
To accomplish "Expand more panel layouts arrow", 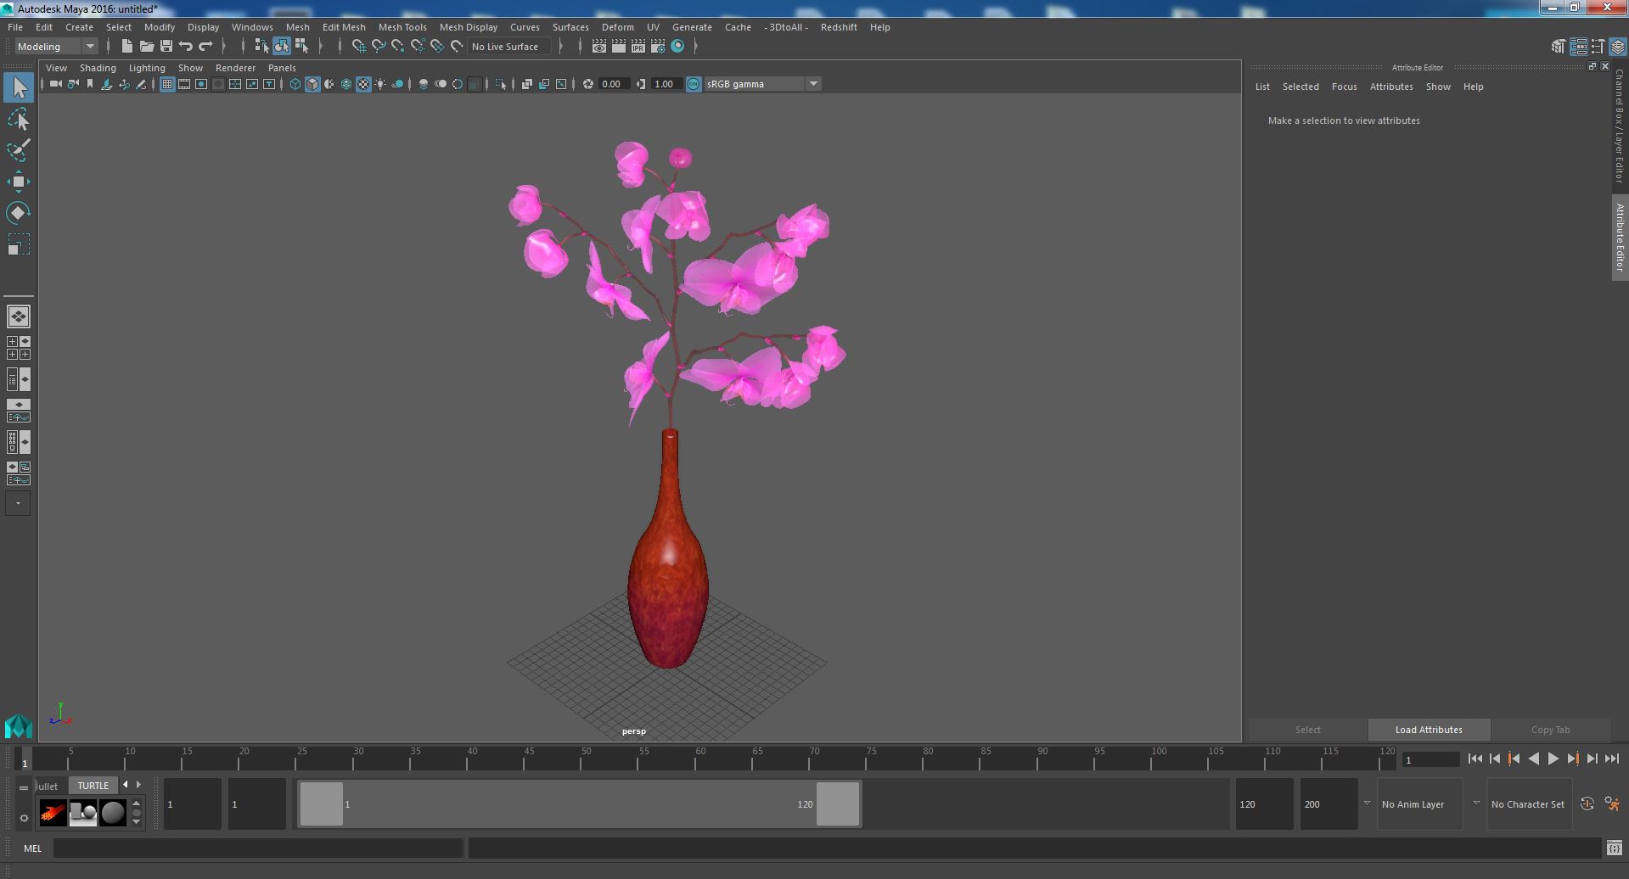I will (18, 503).
